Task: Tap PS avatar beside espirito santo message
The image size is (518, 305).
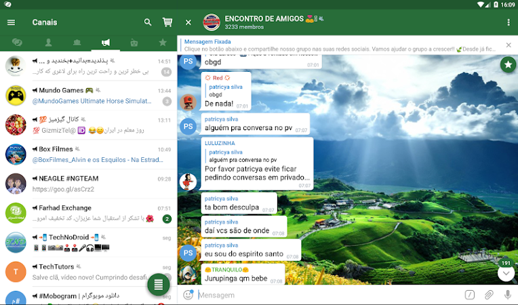Action: [188, 253]
